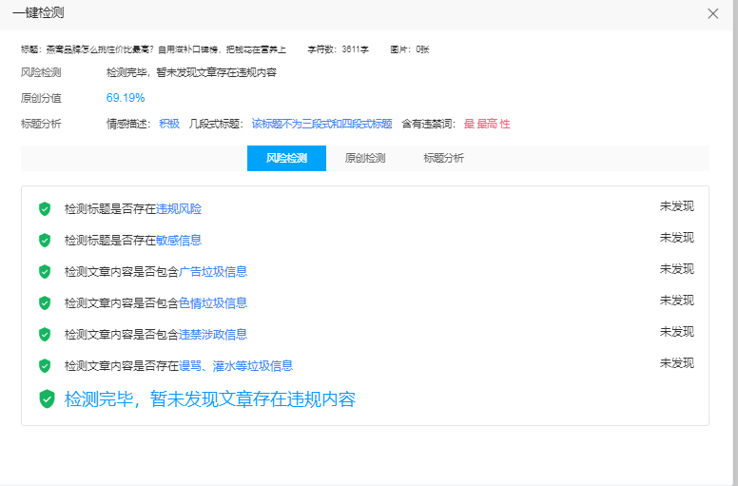Click green shield icon beside 违规风险 check
This screenshot has height=486, width=738.
45,209
